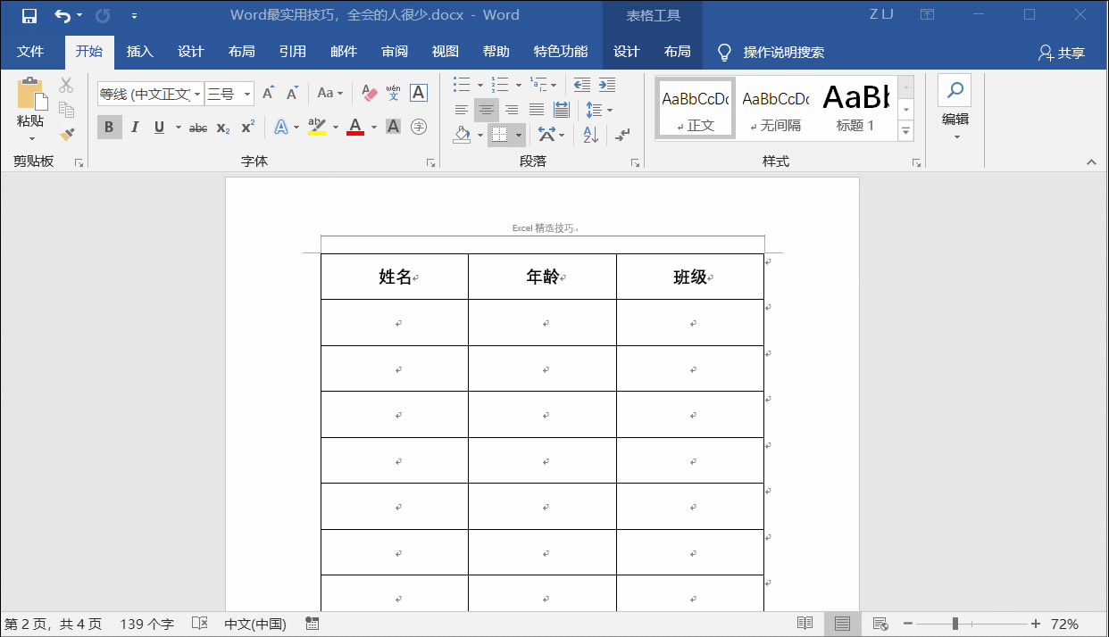Click the Sort icon in paragraph group
The height and width of the screenshot is (637, 1109).
[590, 135]
